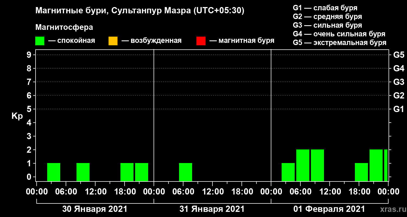Click the orange 'возбужденная' legend swatch

pos(113,41)
